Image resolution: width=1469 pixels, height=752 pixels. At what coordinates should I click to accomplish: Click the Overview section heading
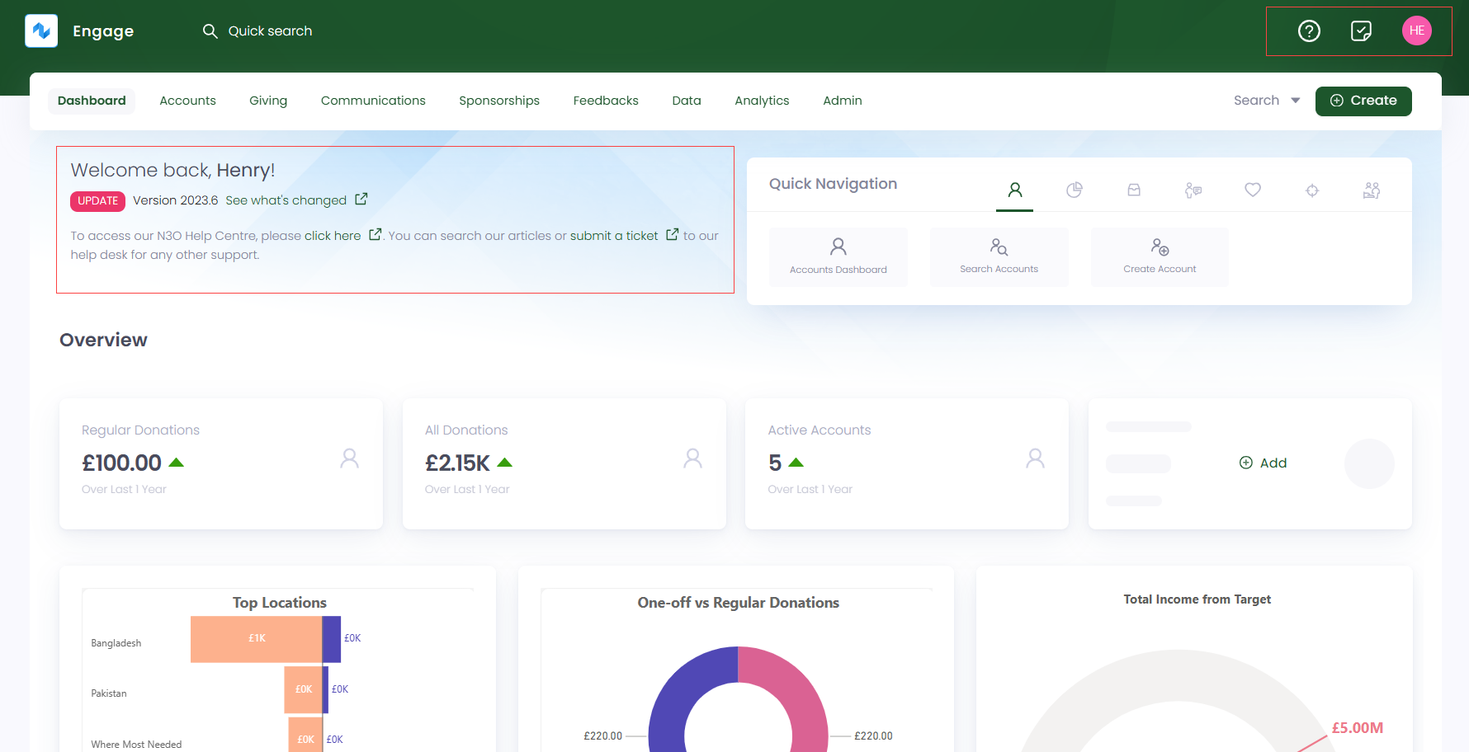click(x=103, y=340)
